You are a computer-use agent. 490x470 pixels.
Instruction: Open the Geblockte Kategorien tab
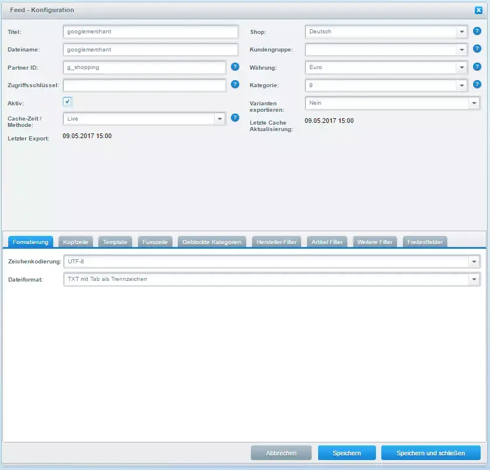pyautogui.click(x=212, y=242)
